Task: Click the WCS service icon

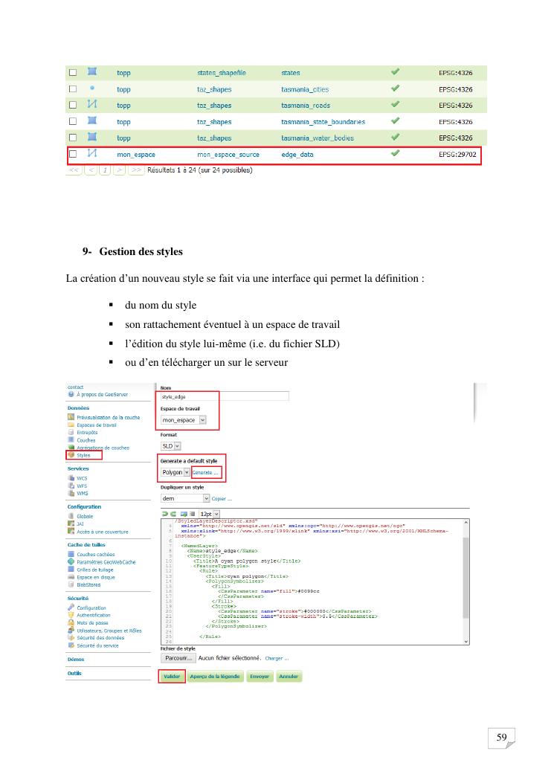Action: 71,478
